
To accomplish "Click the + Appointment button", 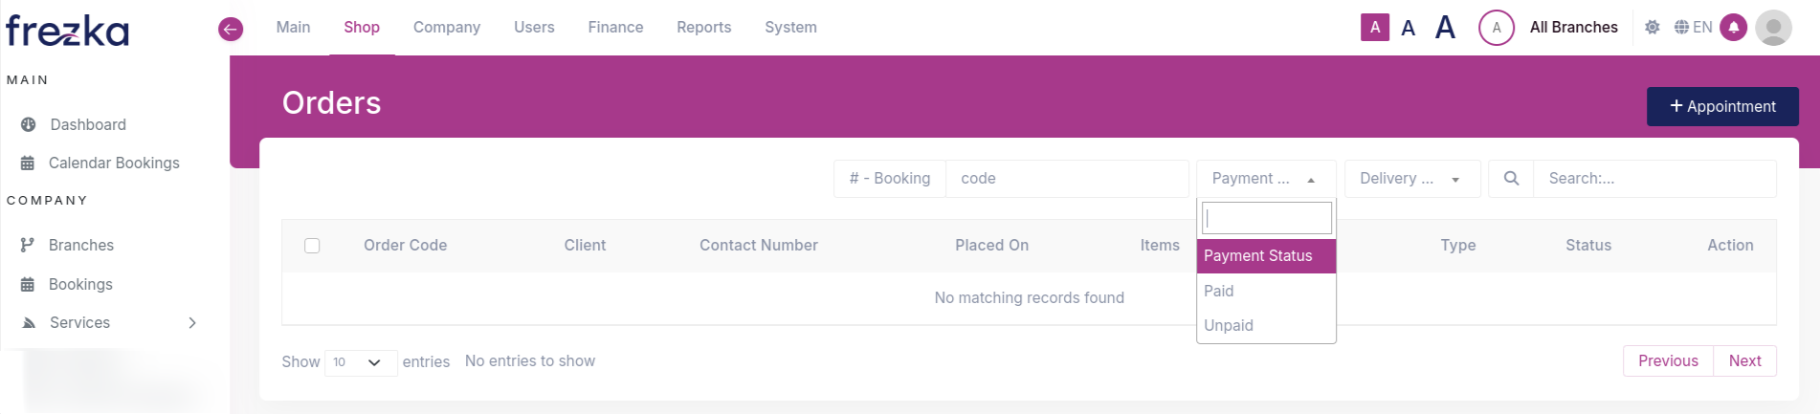I will click(1721, 107).
